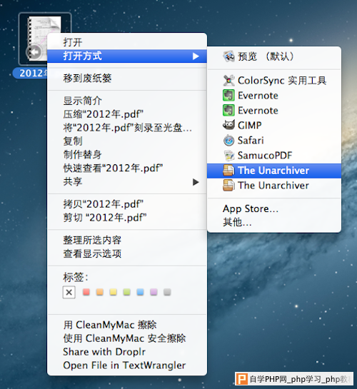357x389 pixels.
Task: Click the Preview app icon in the submenu
Action: [x=228, y=56]
